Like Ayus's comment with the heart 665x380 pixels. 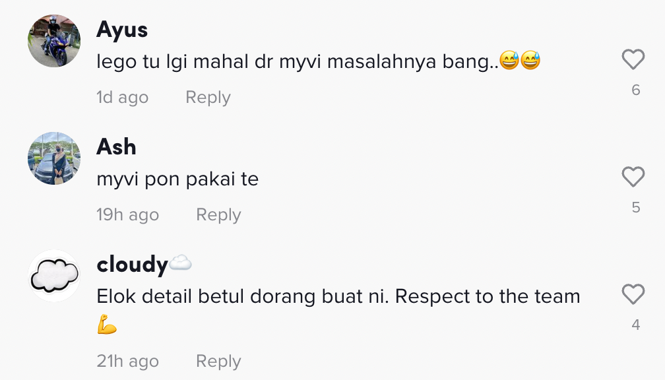633,60
